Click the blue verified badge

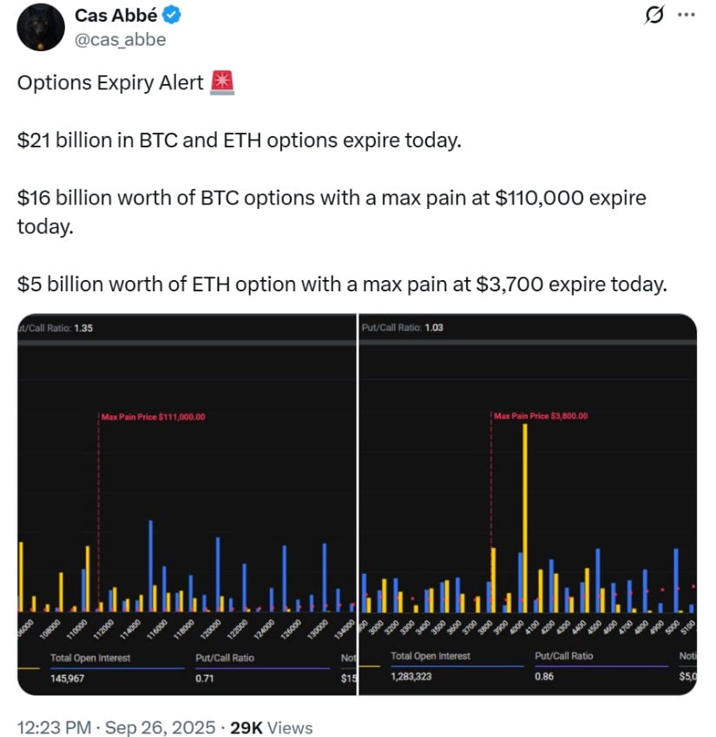coord(172,16)
